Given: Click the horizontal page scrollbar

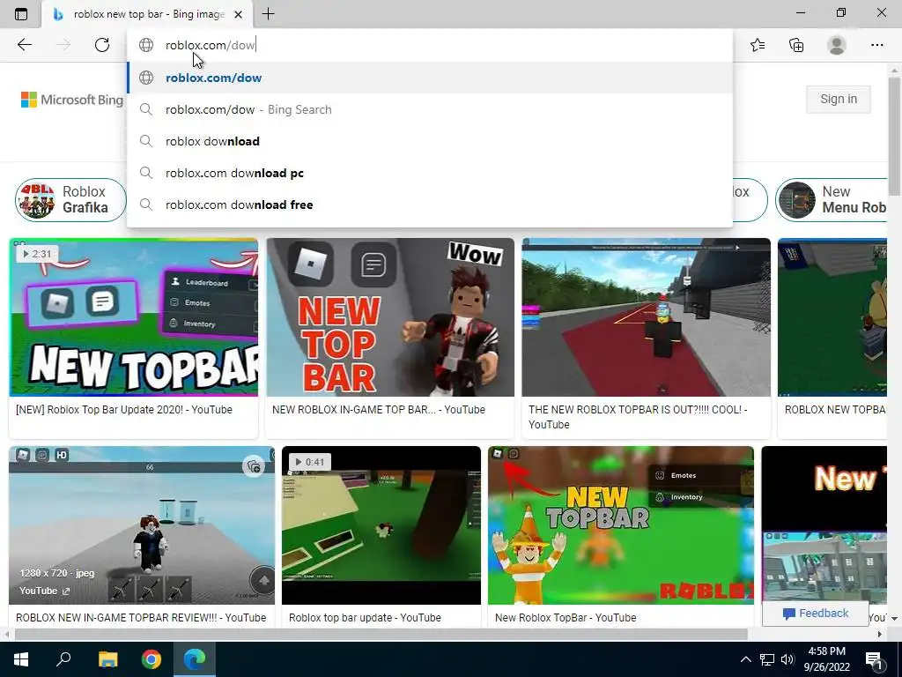Looking at the screenshot, I should [x=381, y=635].
